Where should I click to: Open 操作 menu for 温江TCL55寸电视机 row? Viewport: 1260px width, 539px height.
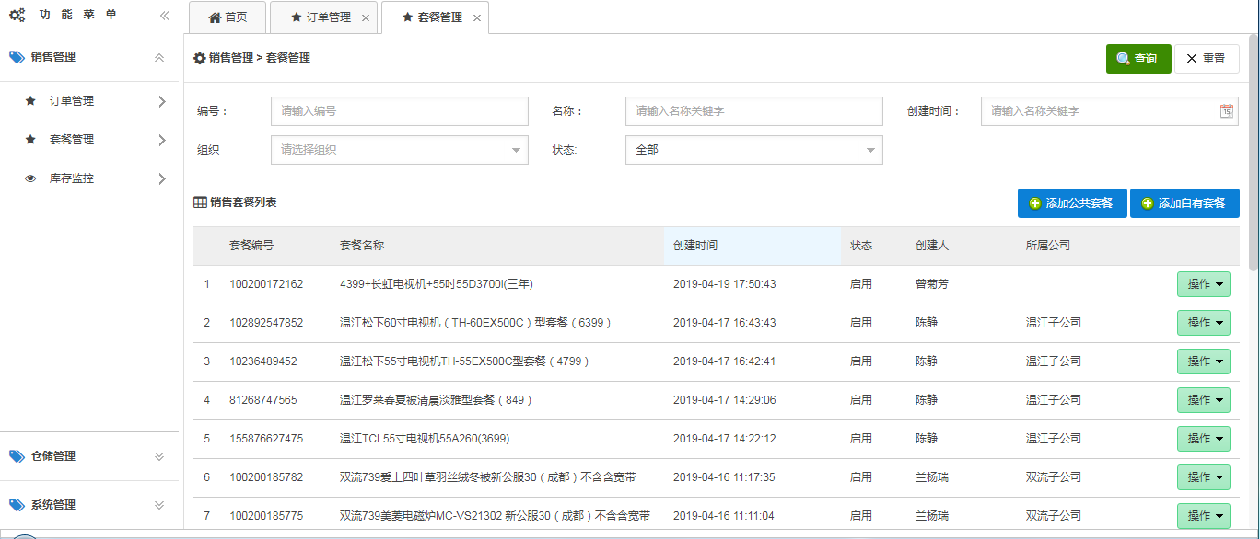click(x=1203, y=439)
